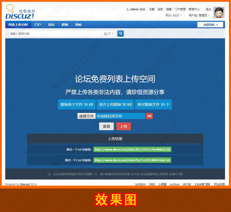
Task: Click the 上传 upload button
Action: (x=123, y=126)
